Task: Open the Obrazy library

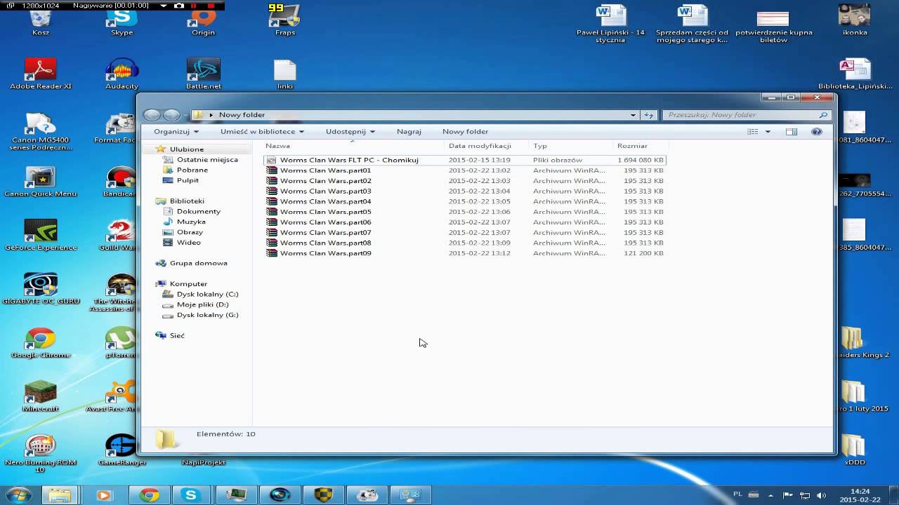Action: point(190,232)
